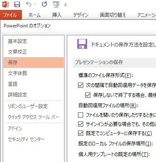The width and height of the screenshot is (156, 162).
Task: Open リボンのユーザー設定 options page
Action: click(33, 106)
